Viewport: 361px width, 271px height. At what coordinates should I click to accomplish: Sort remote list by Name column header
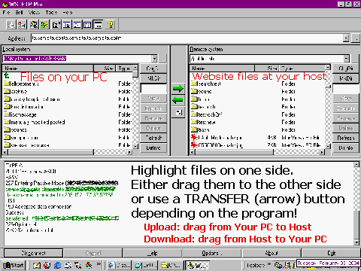pyautogui.click(x=222, y=69)
